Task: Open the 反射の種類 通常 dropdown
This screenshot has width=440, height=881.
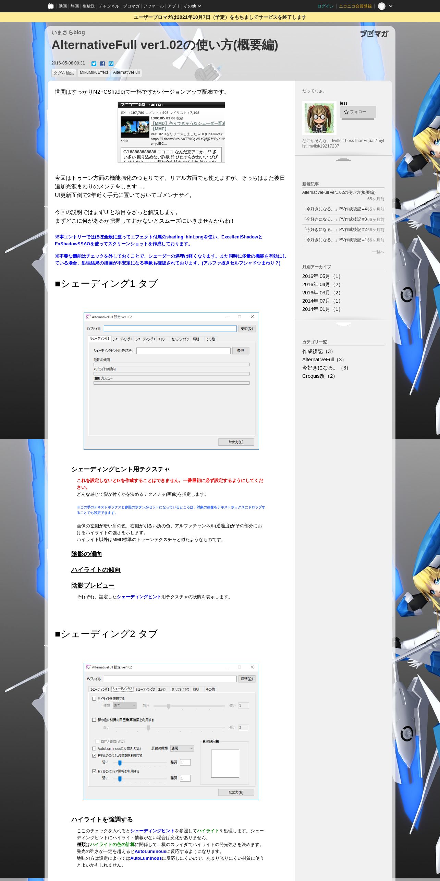Action: [182, 748]
